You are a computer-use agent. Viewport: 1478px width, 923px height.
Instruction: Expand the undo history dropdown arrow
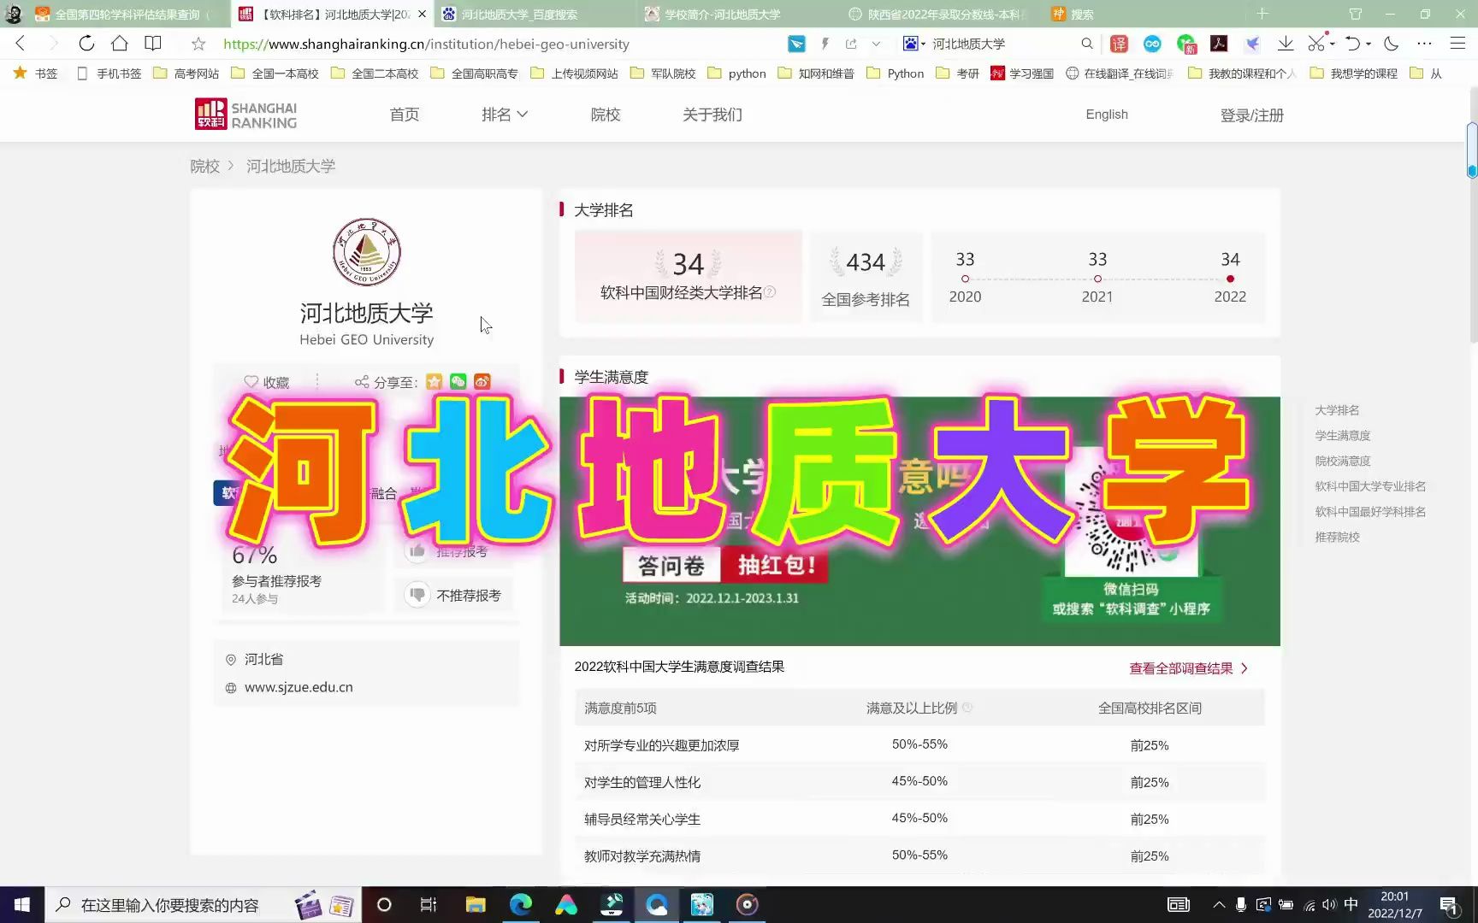coord(1369,44)
